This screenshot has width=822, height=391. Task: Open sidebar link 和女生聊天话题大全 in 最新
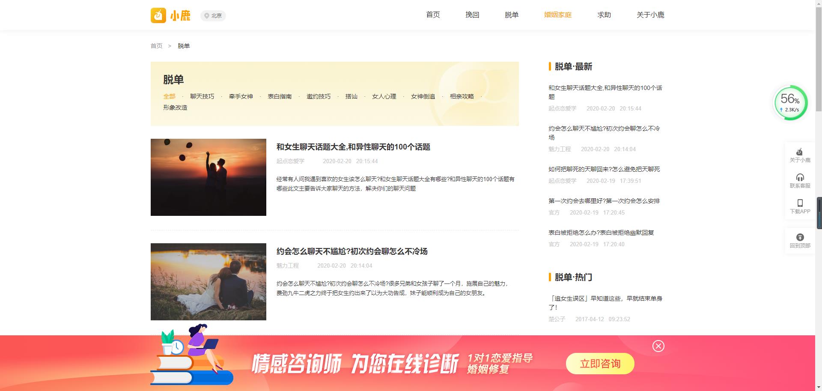(605, 92)
